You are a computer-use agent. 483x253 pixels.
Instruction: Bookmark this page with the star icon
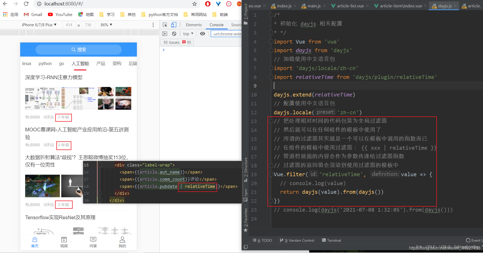(x=194, y=4)
